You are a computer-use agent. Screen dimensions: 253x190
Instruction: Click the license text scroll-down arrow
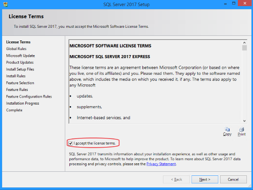pos(244,121)
